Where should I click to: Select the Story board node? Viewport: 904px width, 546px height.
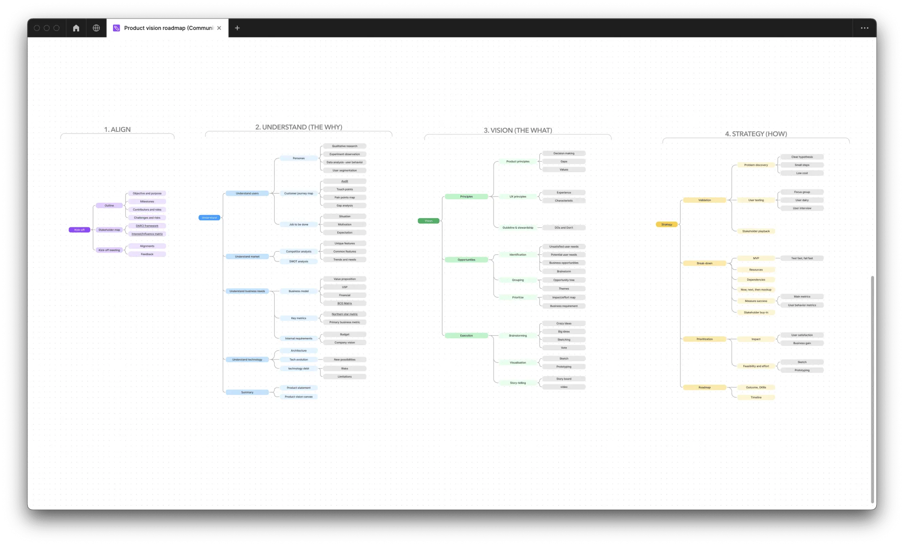(x=564, y=379)
